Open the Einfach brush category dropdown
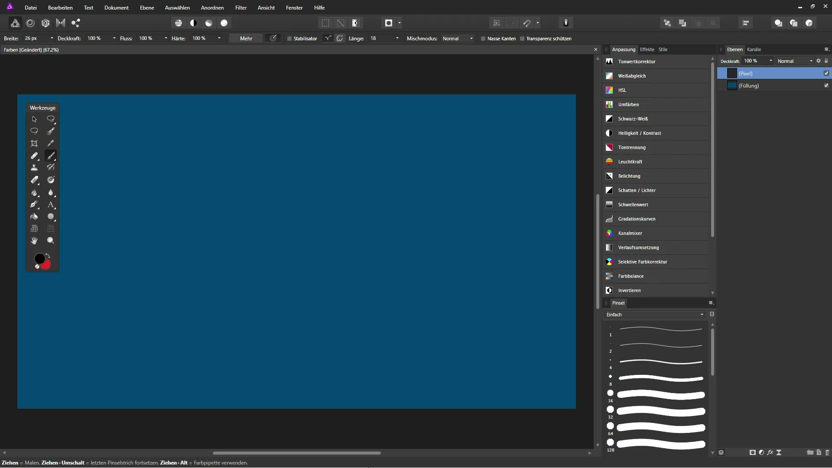 click(x=654, y=315)
